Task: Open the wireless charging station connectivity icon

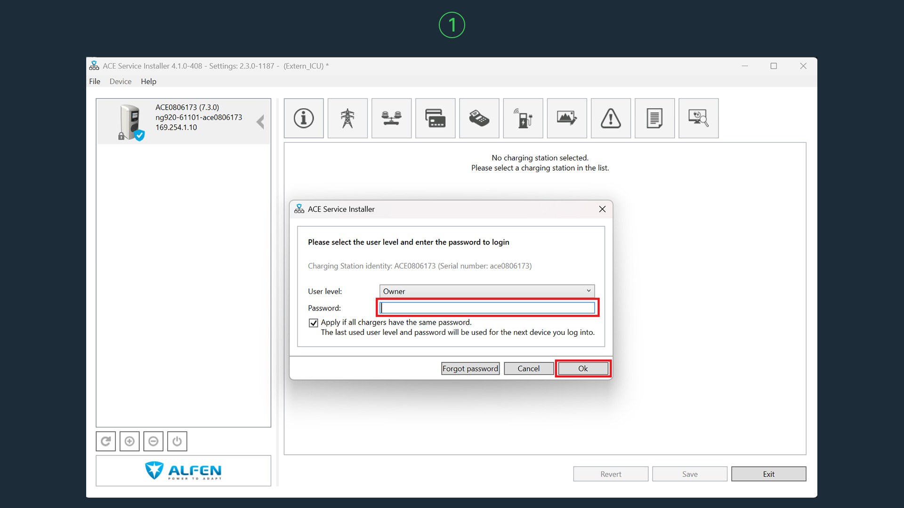Action: [x=523, y=118]
